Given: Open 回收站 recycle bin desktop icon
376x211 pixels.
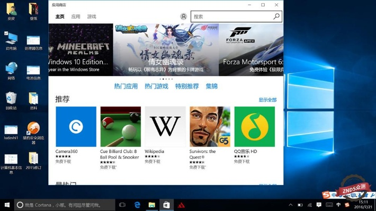Looking at the screenshot, I should (x=11, y=100).
